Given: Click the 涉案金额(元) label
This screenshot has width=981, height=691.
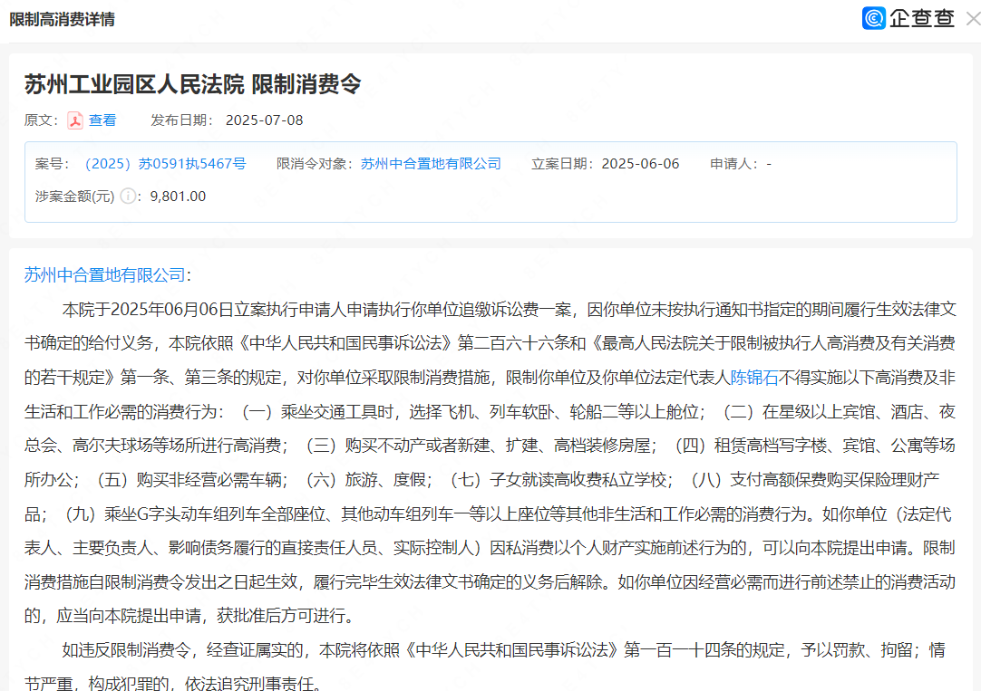Looking at the screenshot, I should click(74, 196).
